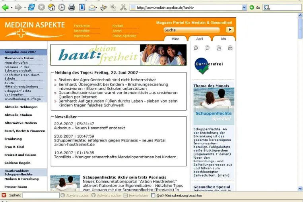
Task: Open the Impressum header link
Action: click(82, 36)
